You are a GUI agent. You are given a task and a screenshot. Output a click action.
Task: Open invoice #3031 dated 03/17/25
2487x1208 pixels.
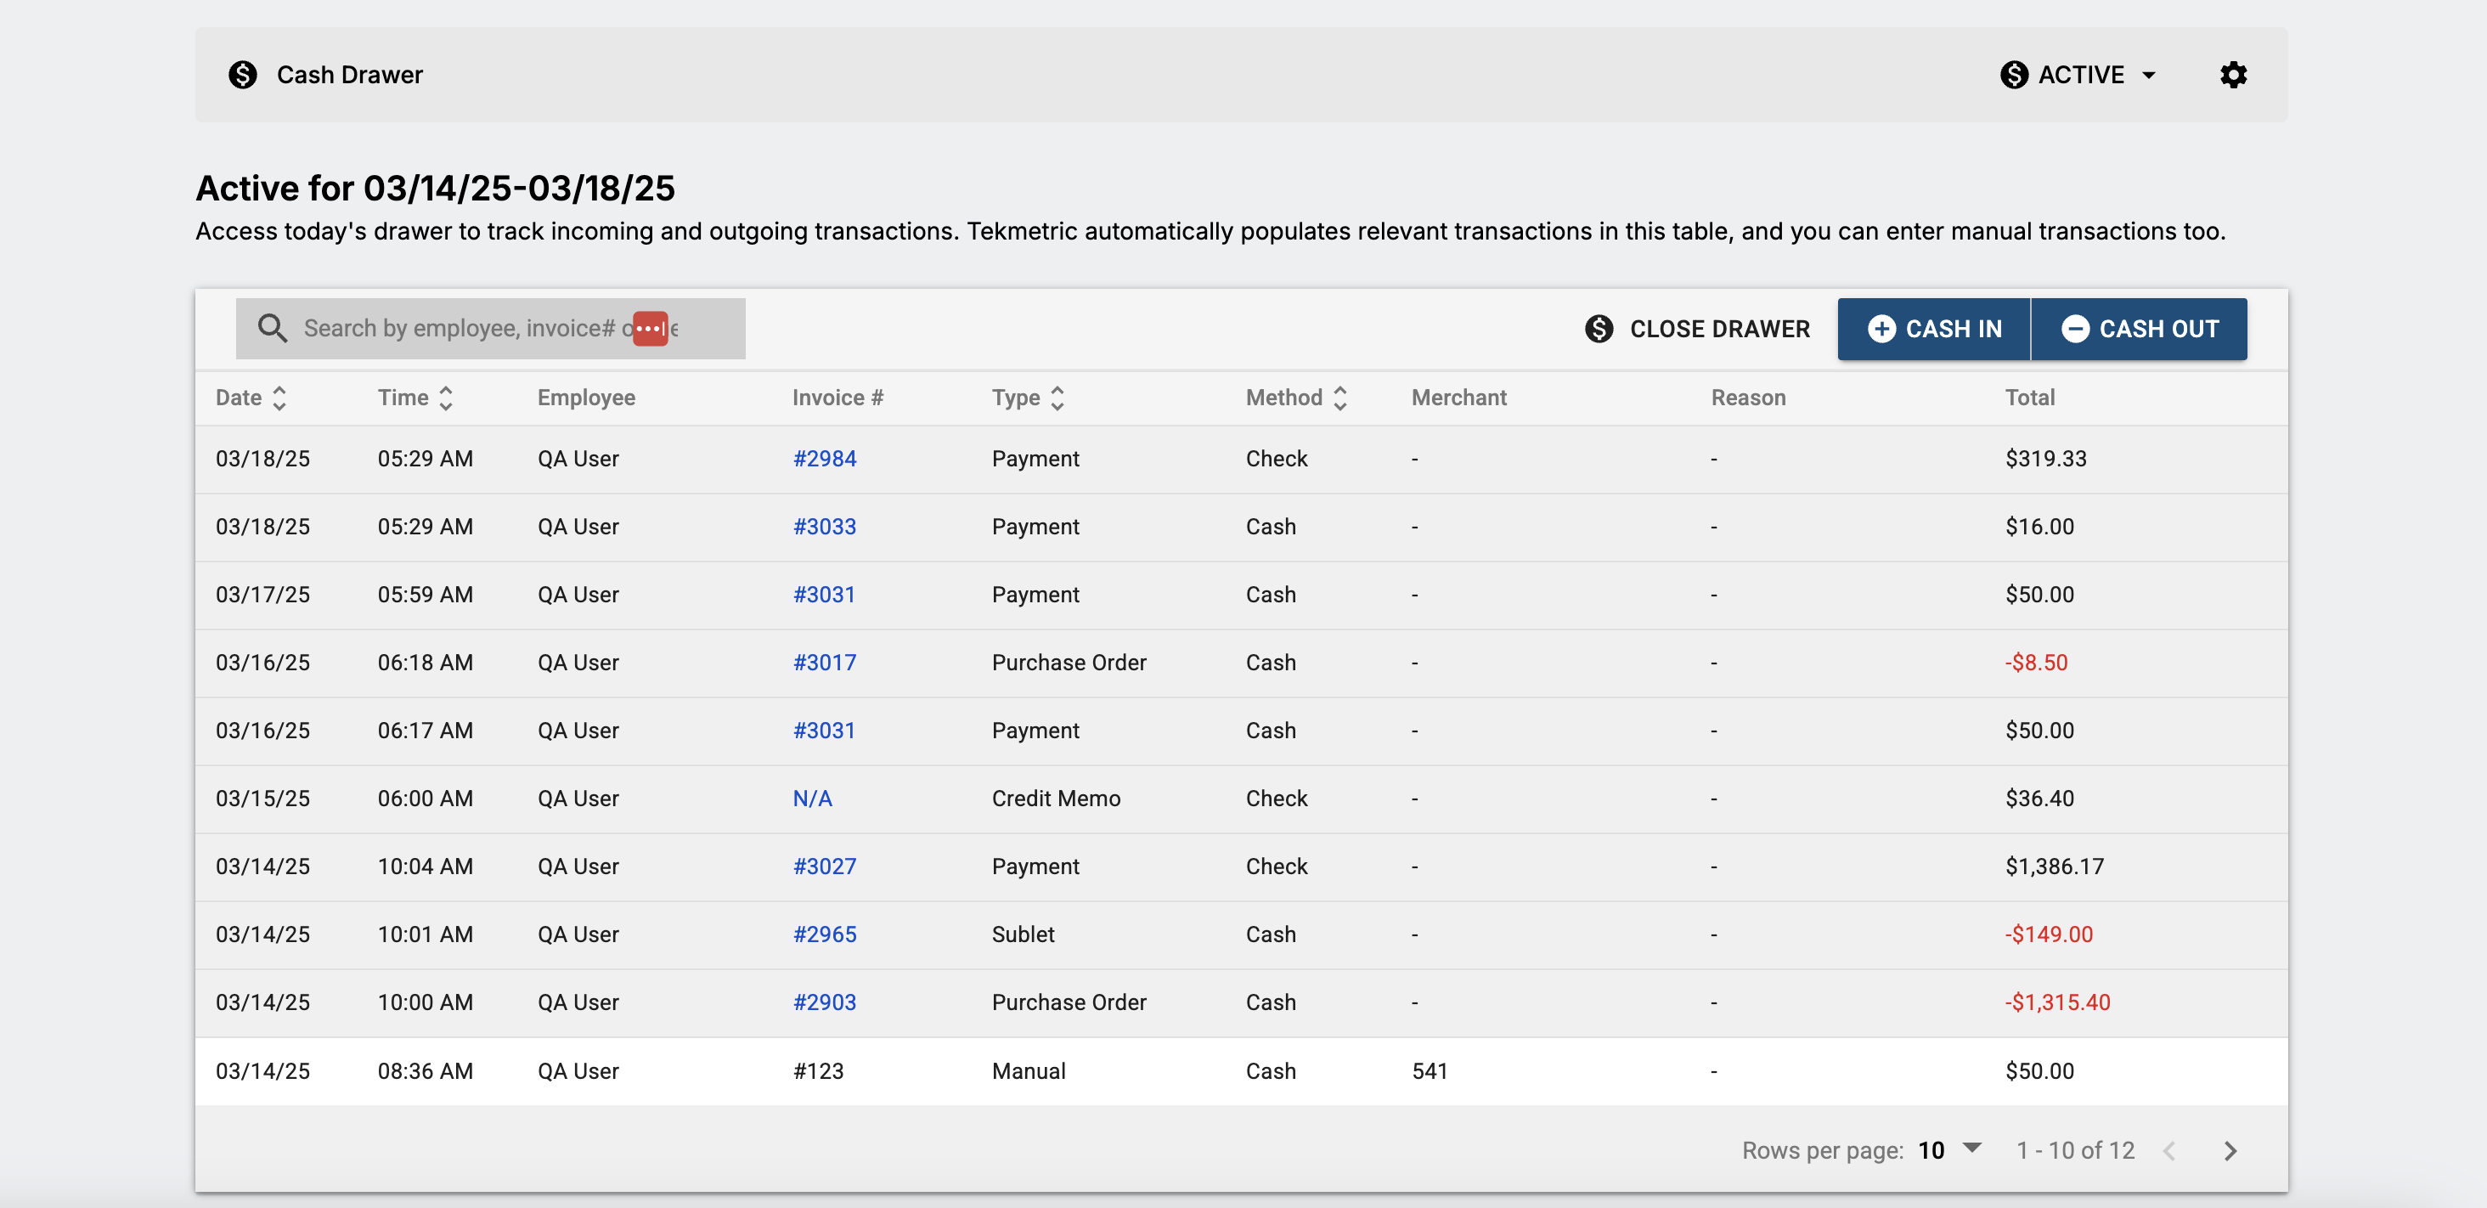click(x=824, y=595)
